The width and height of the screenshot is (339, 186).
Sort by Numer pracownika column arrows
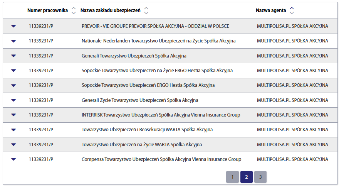pyautogui.click(x=74, y=10)
